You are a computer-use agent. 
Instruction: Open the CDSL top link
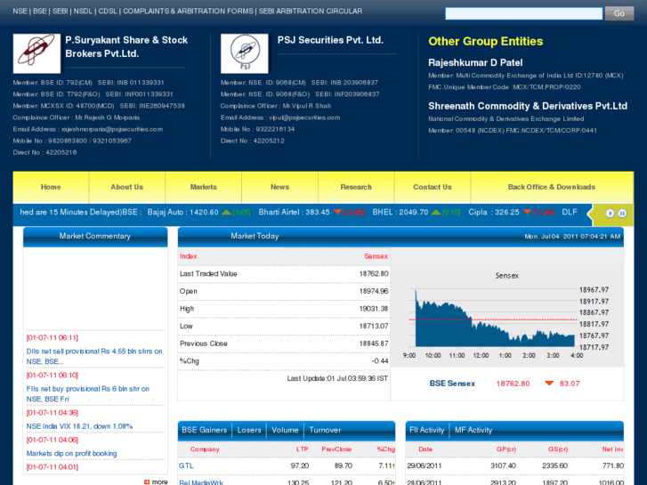coord(108,12)
